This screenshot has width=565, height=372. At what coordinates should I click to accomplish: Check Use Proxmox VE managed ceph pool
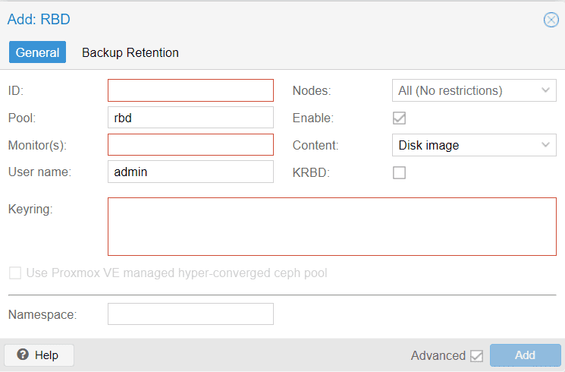[15, 273]
